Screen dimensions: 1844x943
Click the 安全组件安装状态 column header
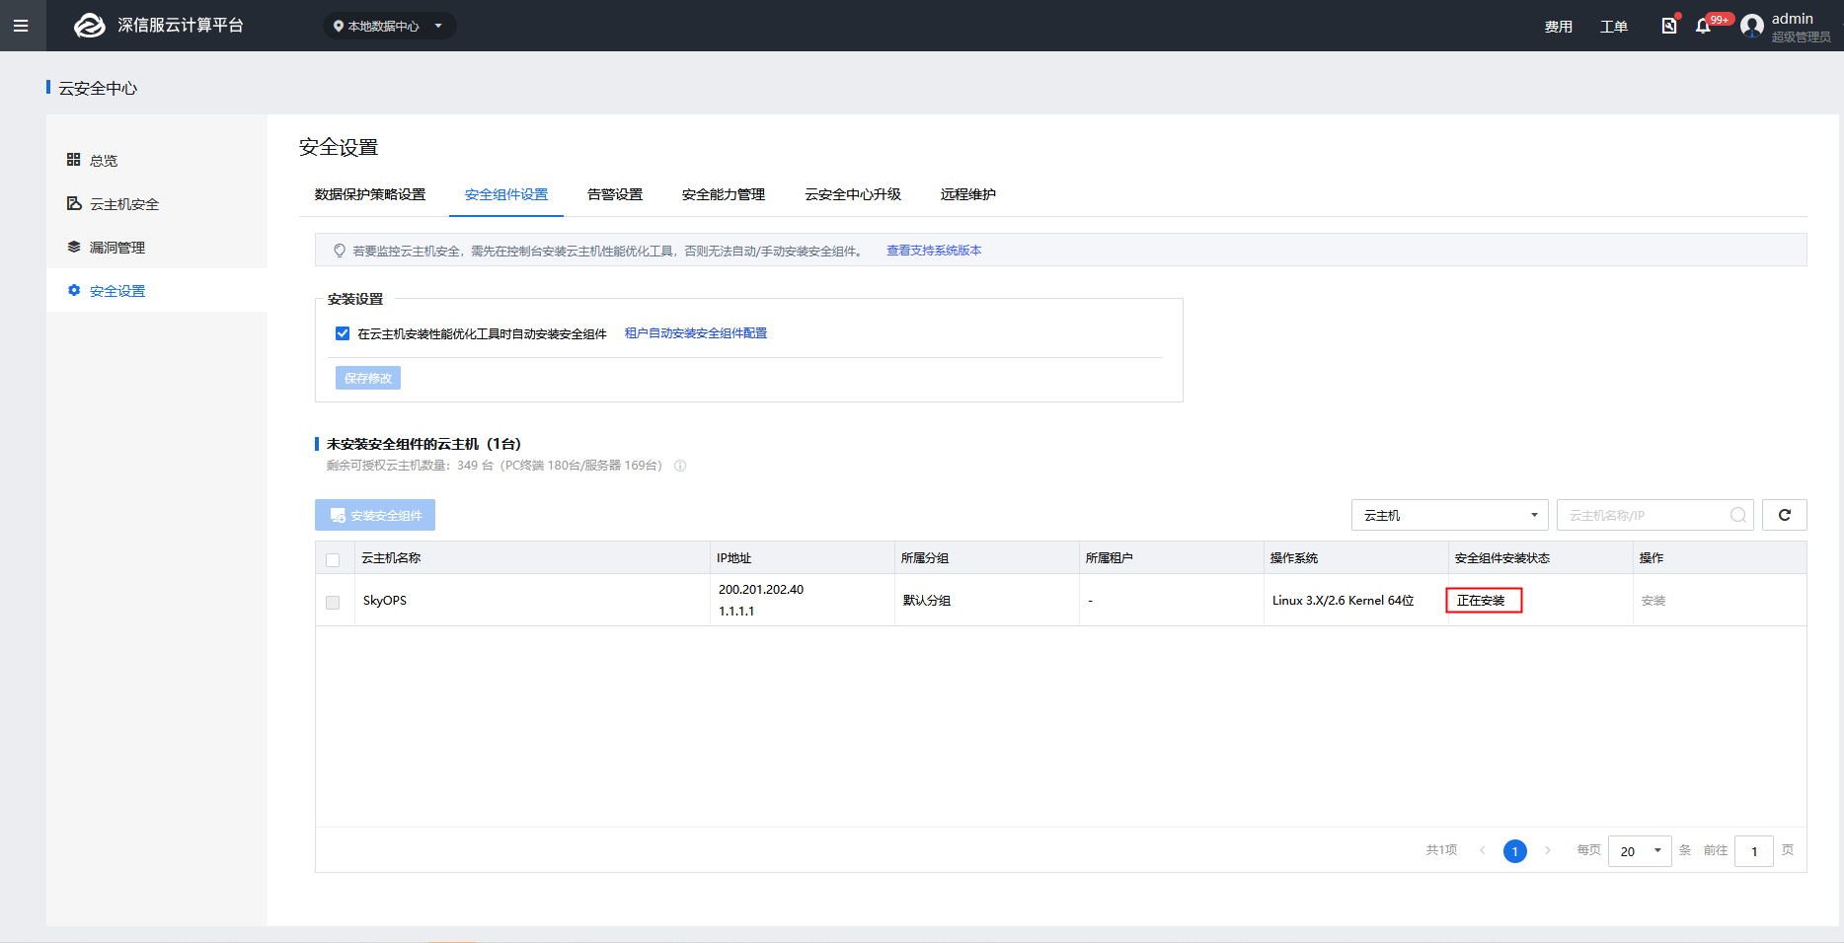coord(1502,557)
